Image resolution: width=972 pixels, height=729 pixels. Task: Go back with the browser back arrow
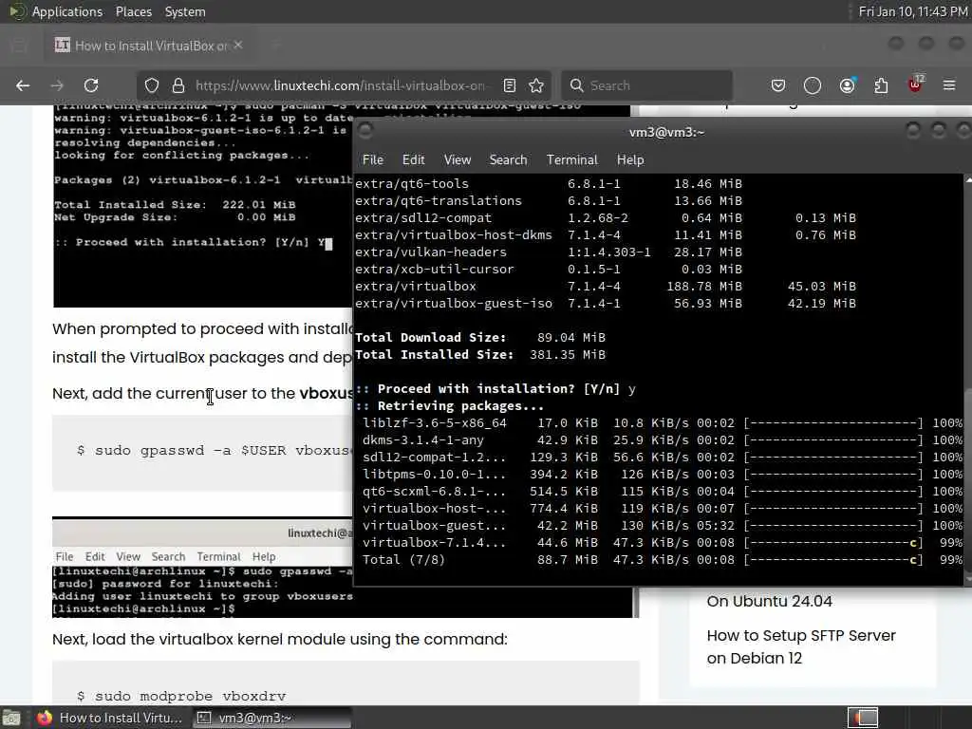[23, 85]
